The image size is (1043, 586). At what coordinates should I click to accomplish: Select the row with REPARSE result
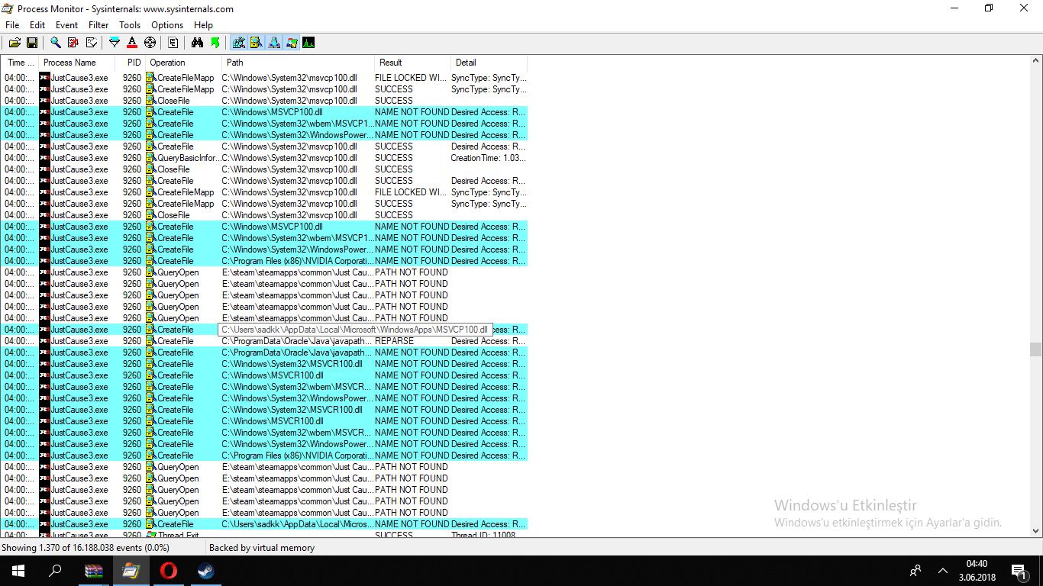[264, 341]
